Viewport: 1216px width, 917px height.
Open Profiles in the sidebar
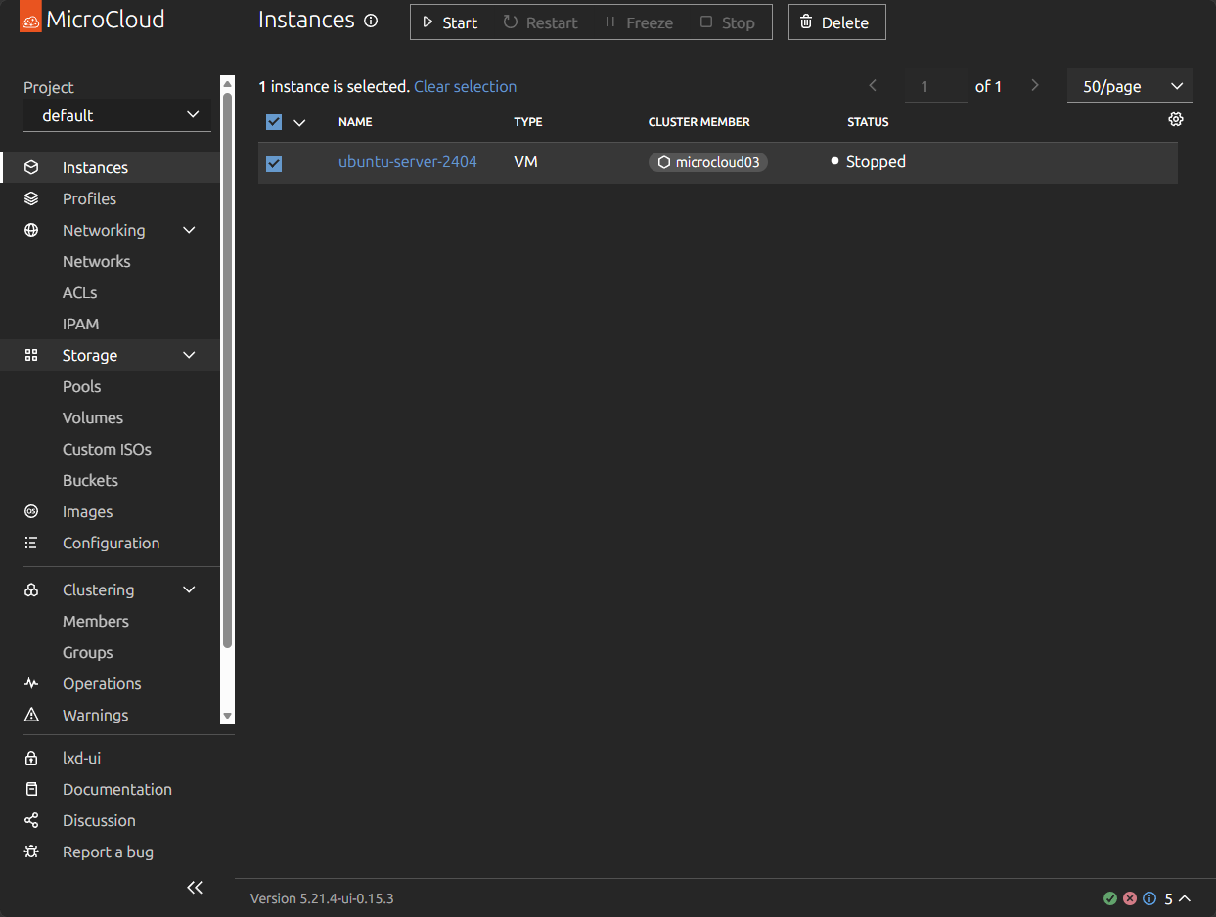tap(110, 198)
